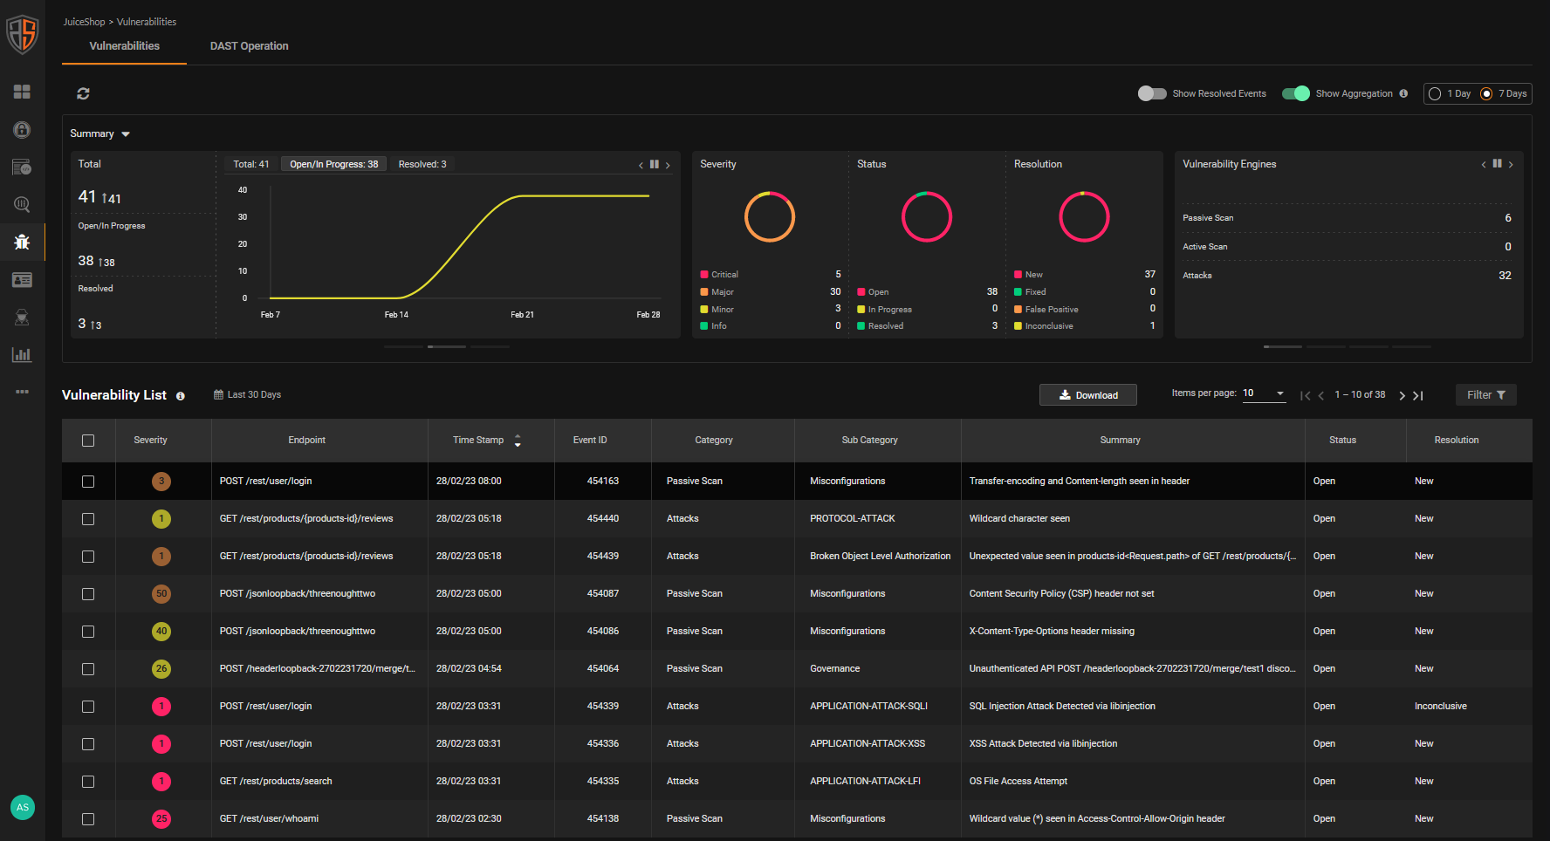Check the select-all checkbox in table header
This screenshot has width=1550, height=841.
(x=88, y=441)
